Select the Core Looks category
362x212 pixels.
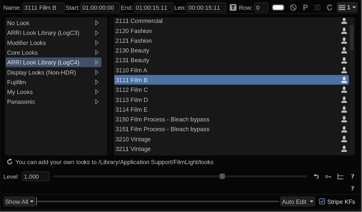53,52
